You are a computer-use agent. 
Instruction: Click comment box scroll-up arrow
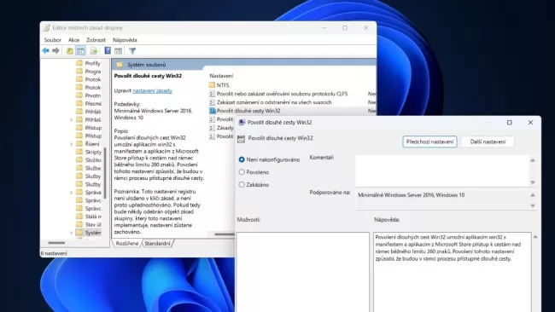[x=533, y=160]
